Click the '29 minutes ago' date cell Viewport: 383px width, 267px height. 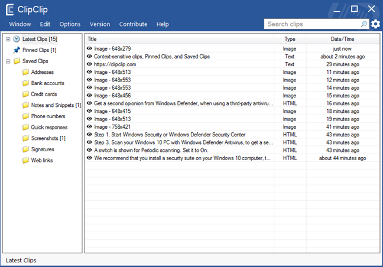[x=343, y=64]
